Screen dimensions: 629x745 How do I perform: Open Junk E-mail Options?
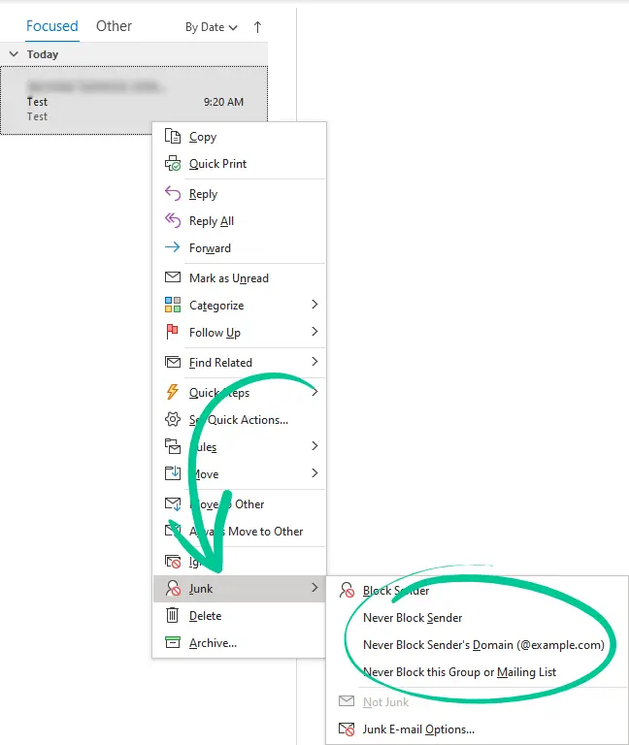click(x=418, y=729)
